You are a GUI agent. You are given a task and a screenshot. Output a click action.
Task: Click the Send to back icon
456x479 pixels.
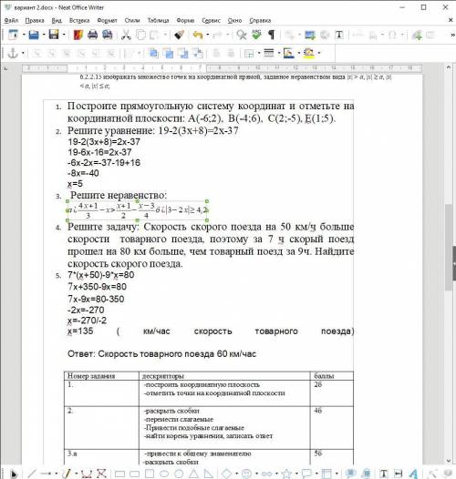coord(198,53)
